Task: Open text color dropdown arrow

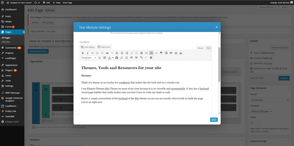Action: (113, 58)
